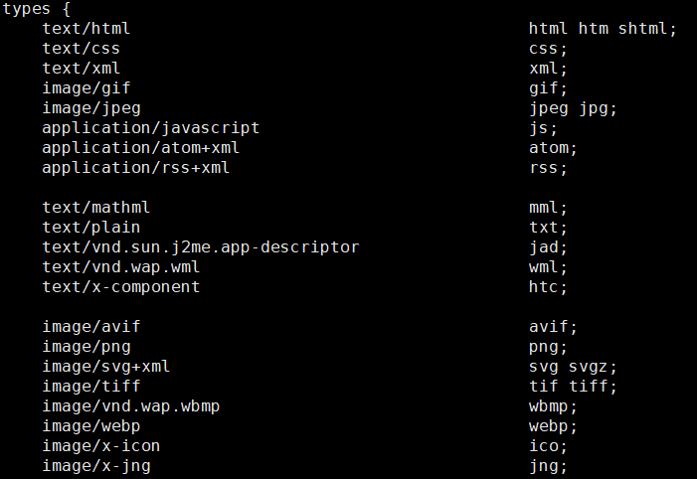Place cursor on application/javascript entry
697x479 pixels.
pyautogui.click(x=151, y=128)
